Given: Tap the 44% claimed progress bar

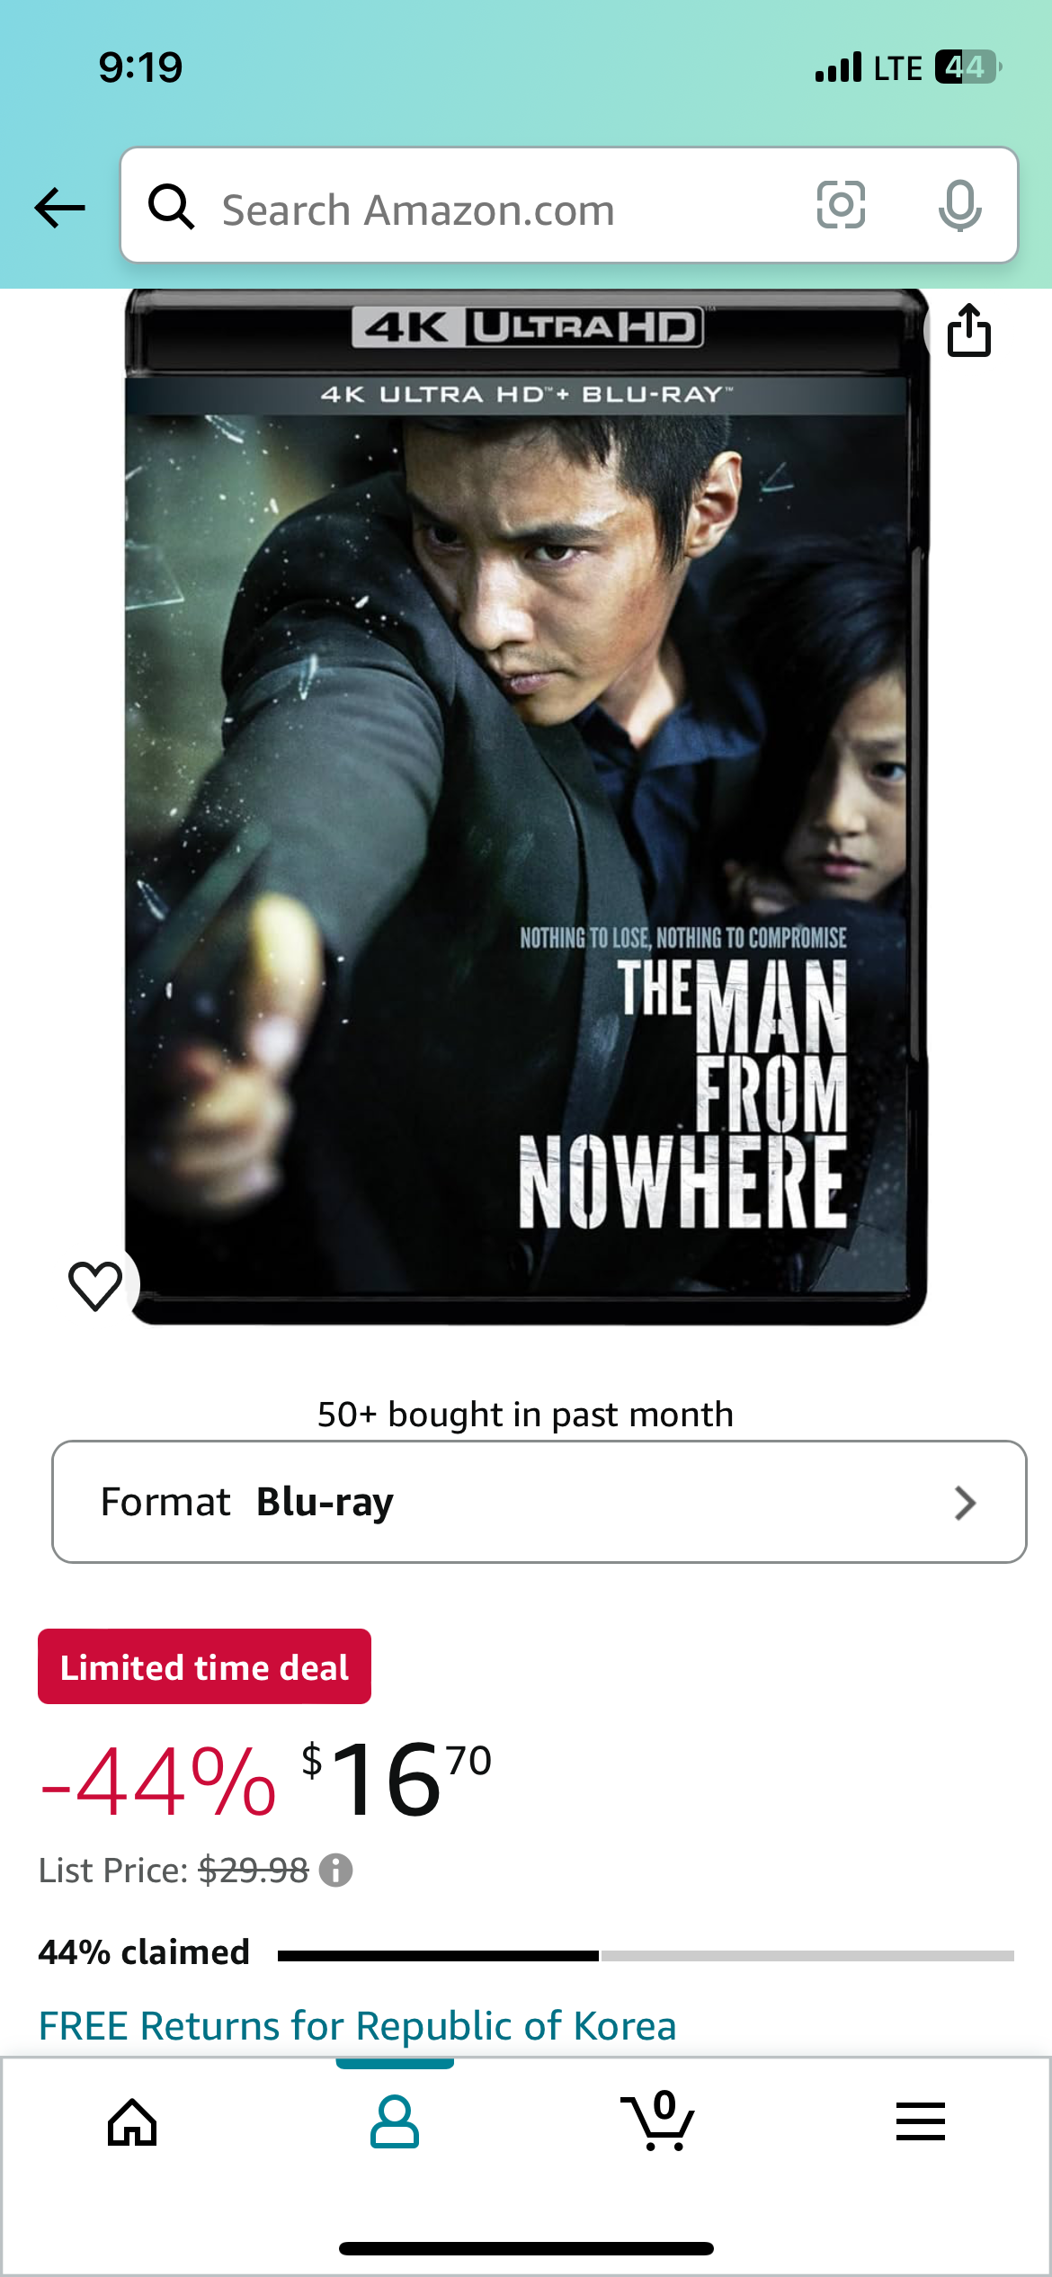Looking at the screenshot, I should click(646, 1956).
